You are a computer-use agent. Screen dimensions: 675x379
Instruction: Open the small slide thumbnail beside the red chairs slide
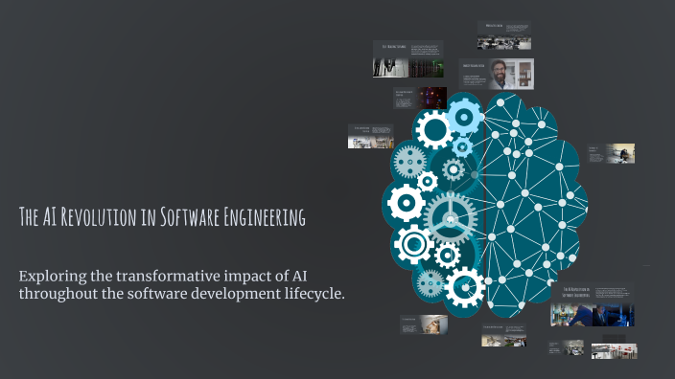[566, 347]
